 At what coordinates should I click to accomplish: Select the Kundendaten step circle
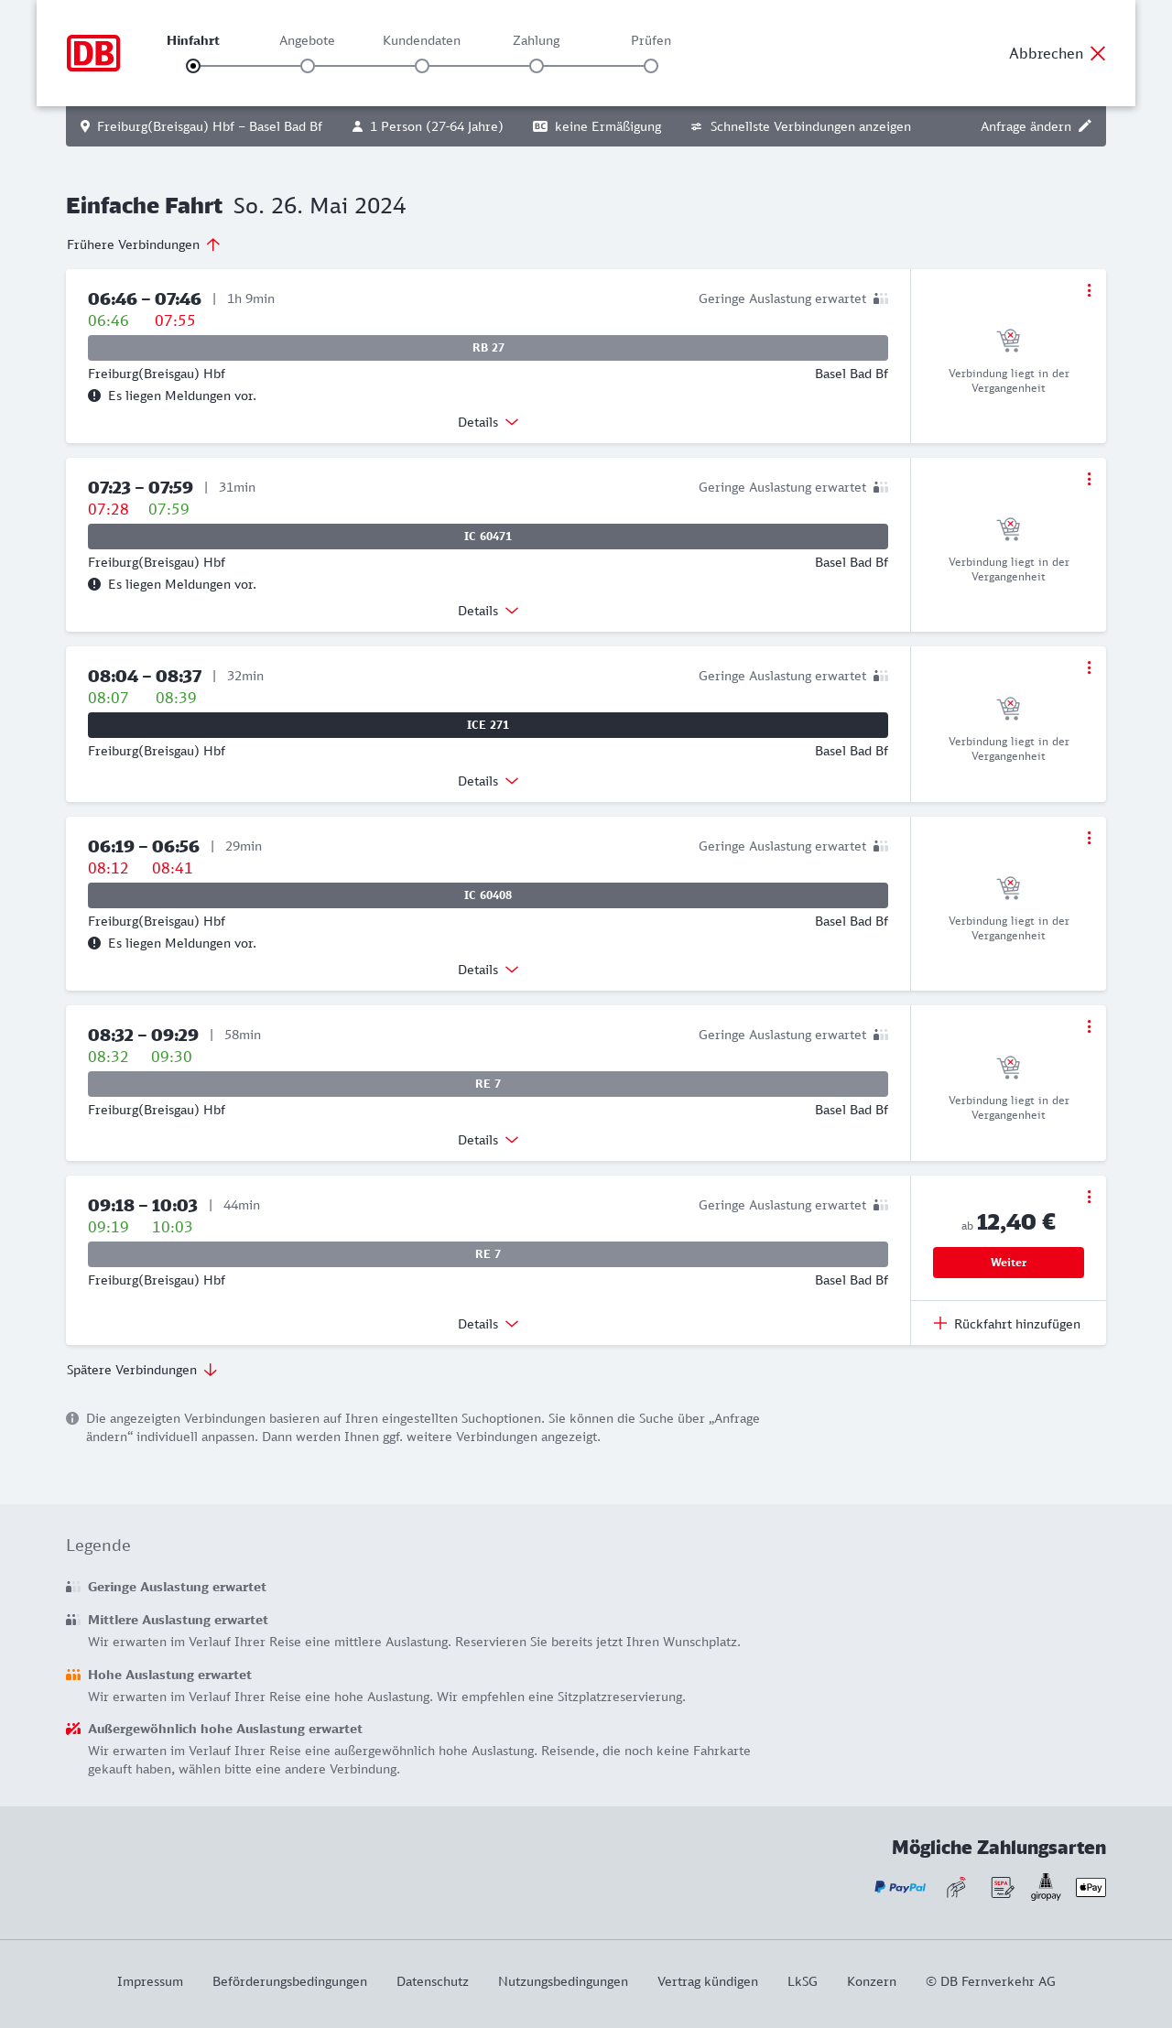click(x=422, y=66)
